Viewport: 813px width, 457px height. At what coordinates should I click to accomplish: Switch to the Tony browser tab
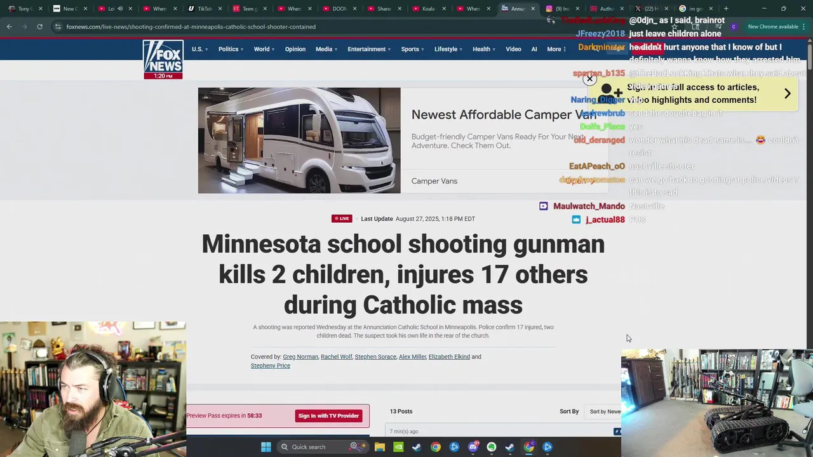point(24,9)
